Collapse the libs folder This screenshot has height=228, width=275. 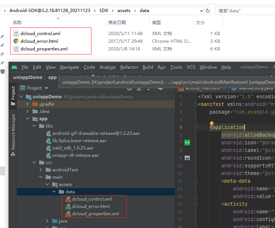tap(34, 126)
